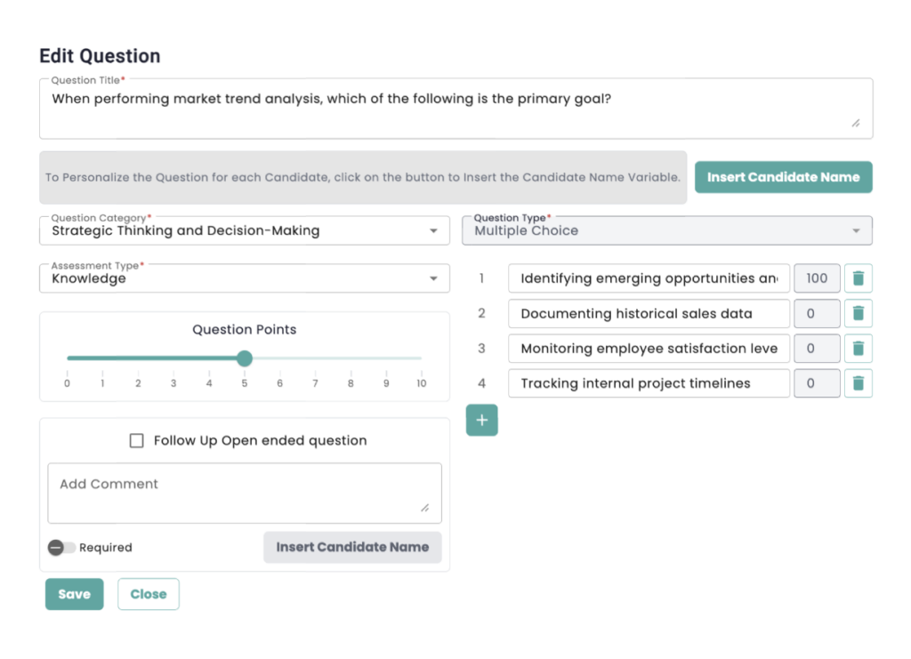Open the Question Category dropdown
911x659 pixels.
click(244, 230)
